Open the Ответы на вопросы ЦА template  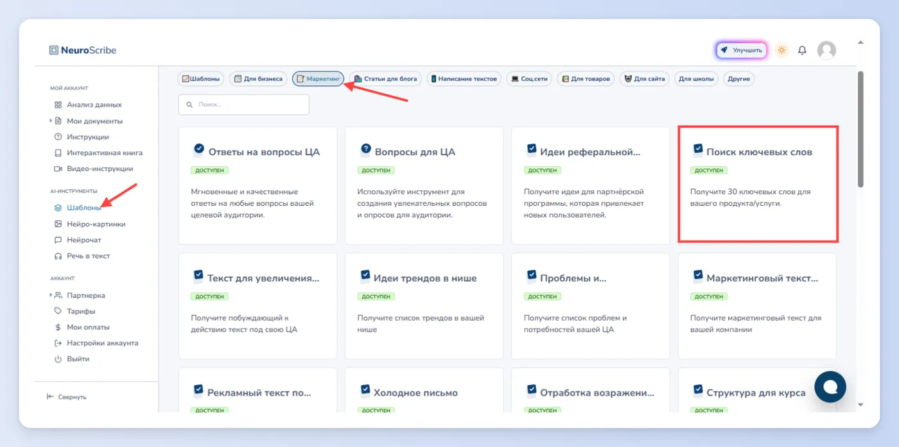(x=257, y=185)
